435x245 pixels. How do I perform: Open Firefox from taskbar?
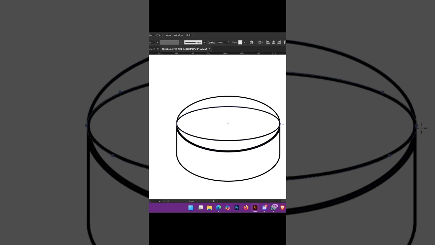(x=246, y=208)
